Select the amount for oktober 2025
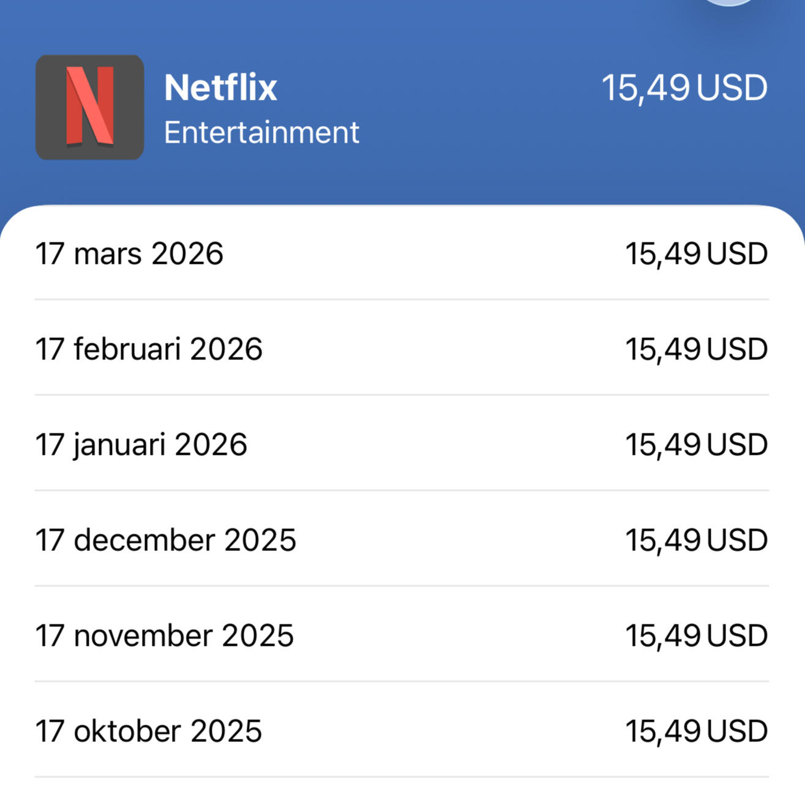 click(696, 731)
